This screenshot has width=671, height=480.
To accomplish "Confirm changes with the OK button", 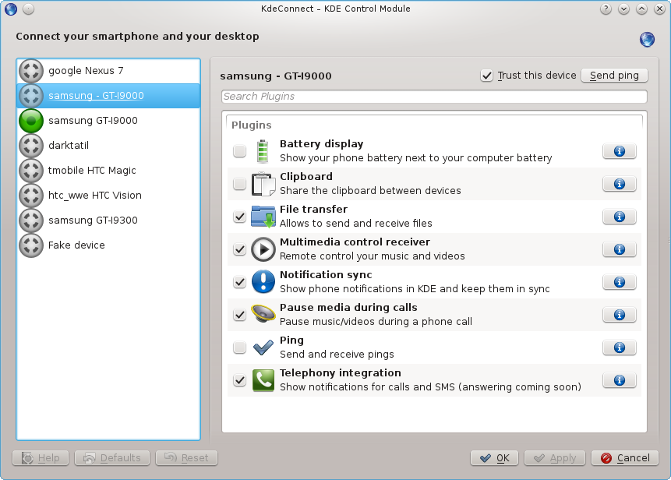I will click(x=494, y=458).
